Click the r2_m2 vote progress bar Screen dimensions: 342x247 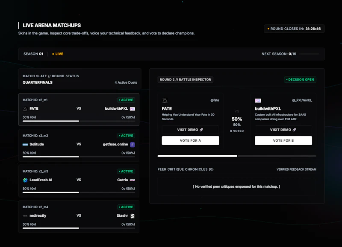[79, 157]
